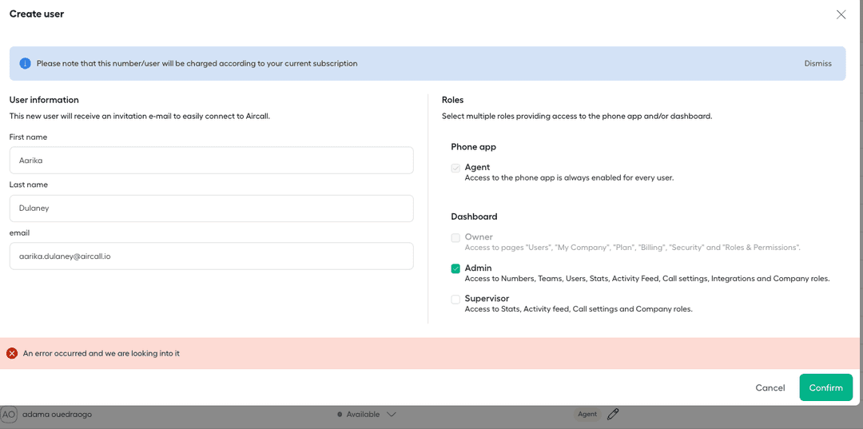Enable the Supervisor role checkbox

click(x=455, y=299)
